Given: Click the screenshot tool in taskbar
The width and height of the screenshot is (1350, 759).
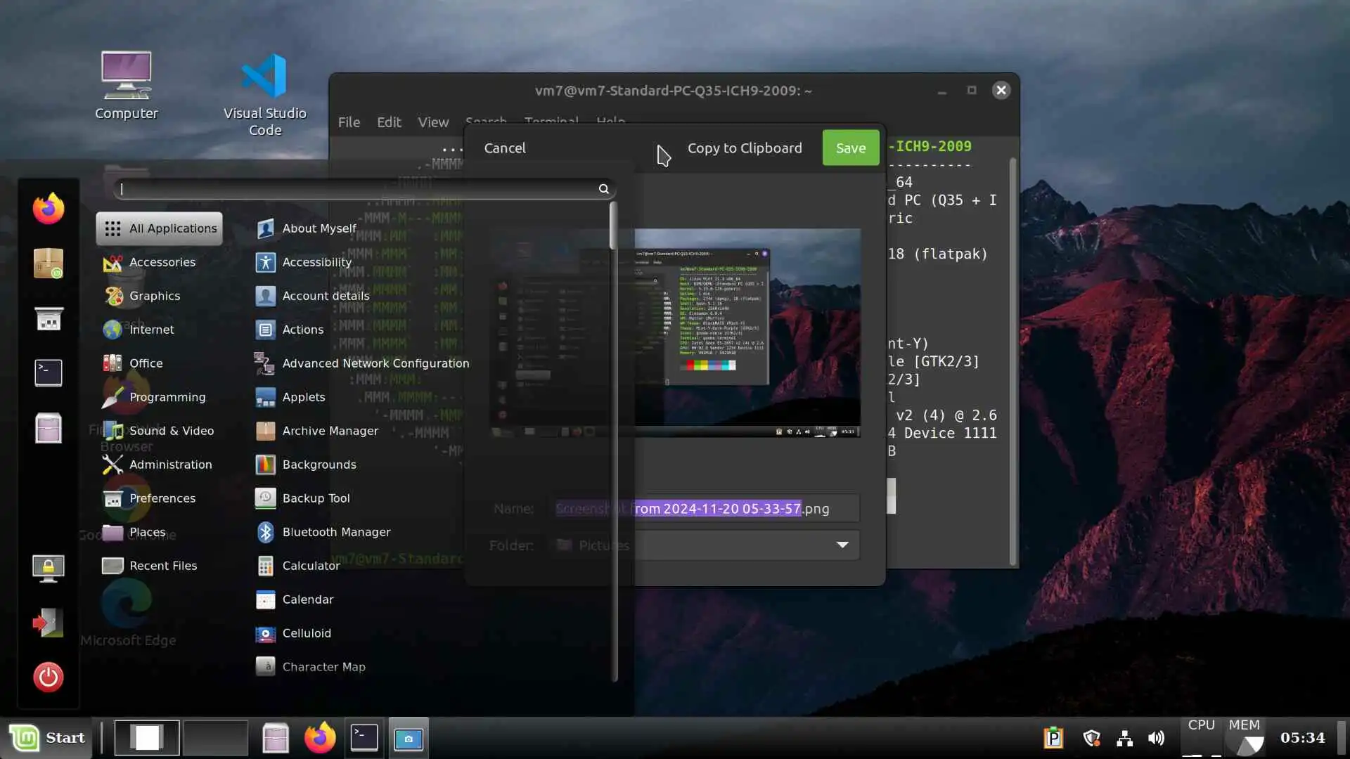Looking at the screenshot, I should (408, 738).
